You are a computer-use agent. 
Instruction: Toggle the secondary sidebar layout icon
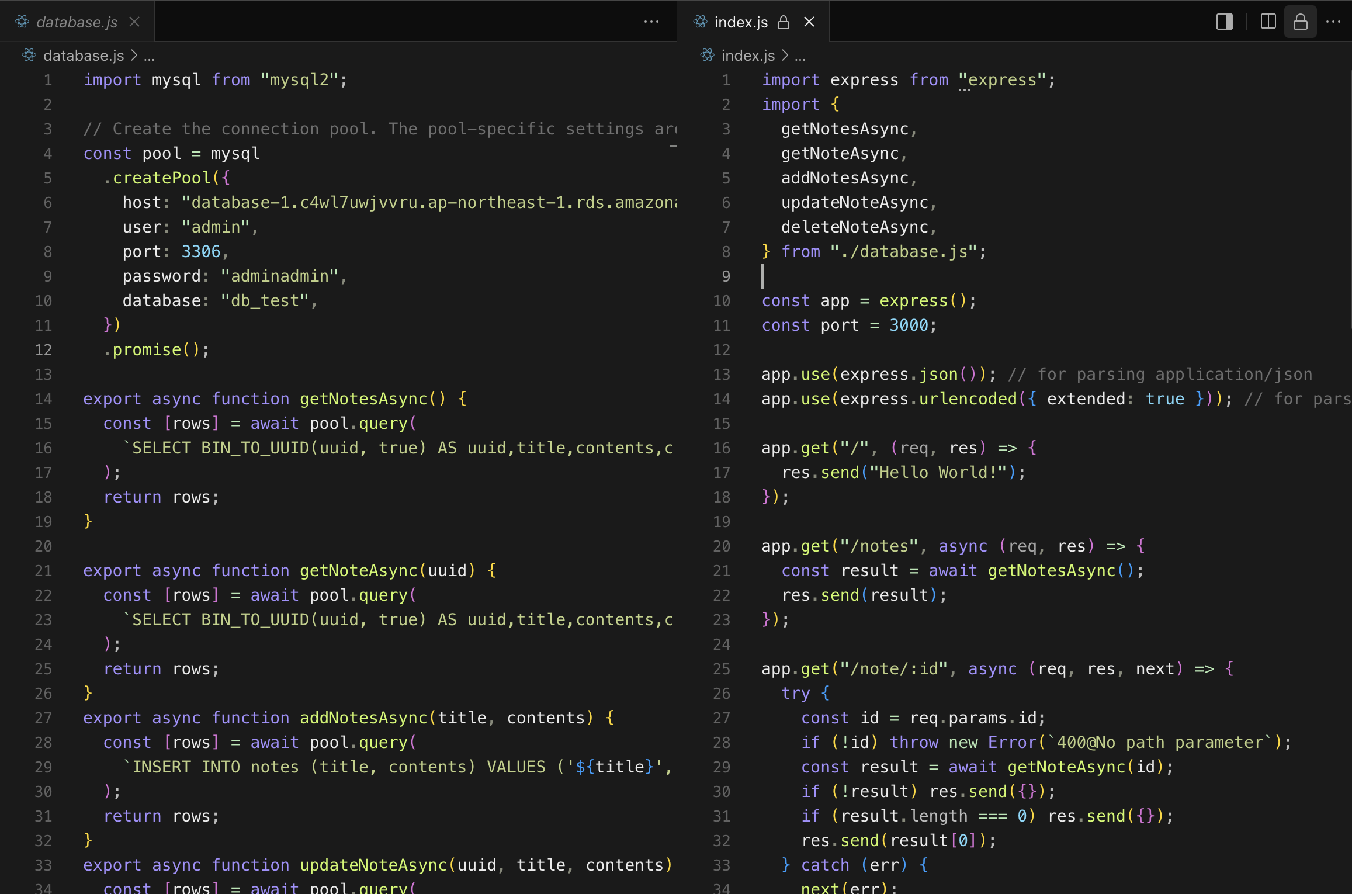1225,22
